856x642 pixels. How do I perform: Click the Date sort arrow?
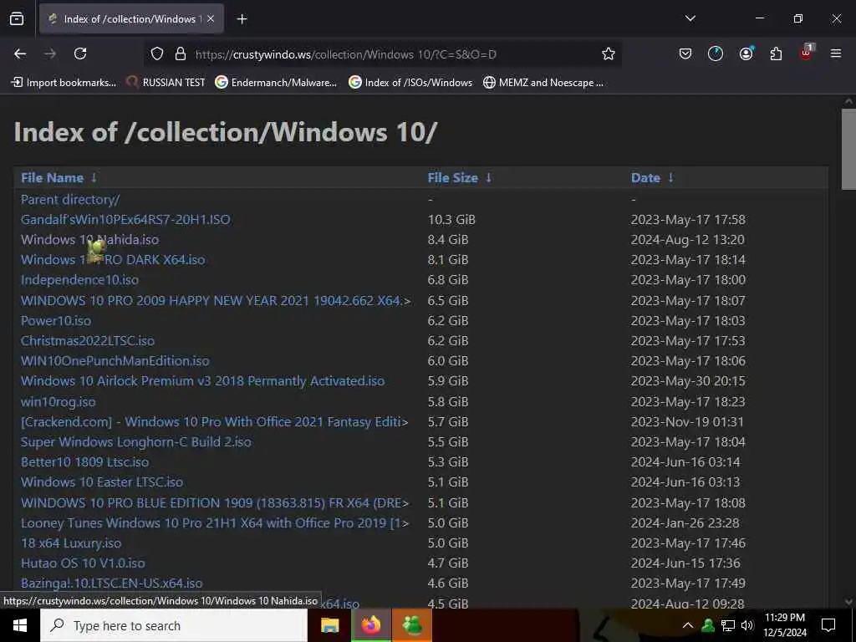(671, 178)
